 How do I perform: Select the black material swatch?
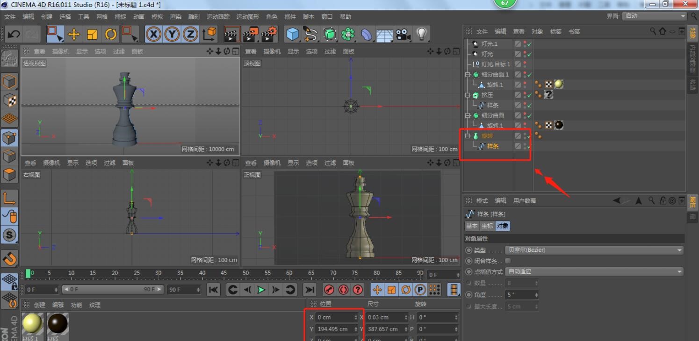click(x=58, y=323)
